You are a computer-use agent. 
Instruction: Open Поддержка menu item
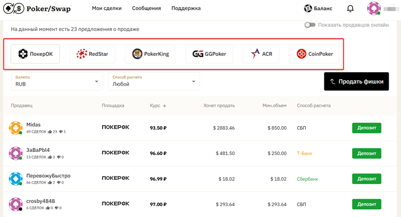point(186,9)
